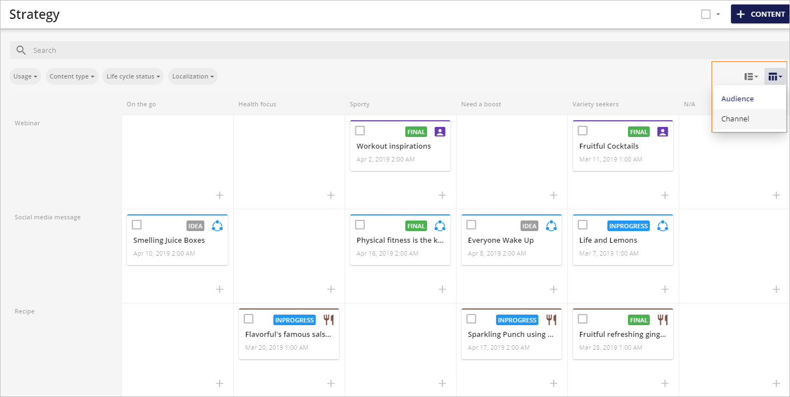
Task: Click the plus icon in the Sporty Webinar cell
Action: pos(442,195)
